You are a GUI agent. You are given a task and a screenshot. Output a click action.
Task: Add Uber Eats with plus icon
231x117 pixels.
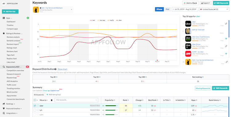[x=226, y=39]
